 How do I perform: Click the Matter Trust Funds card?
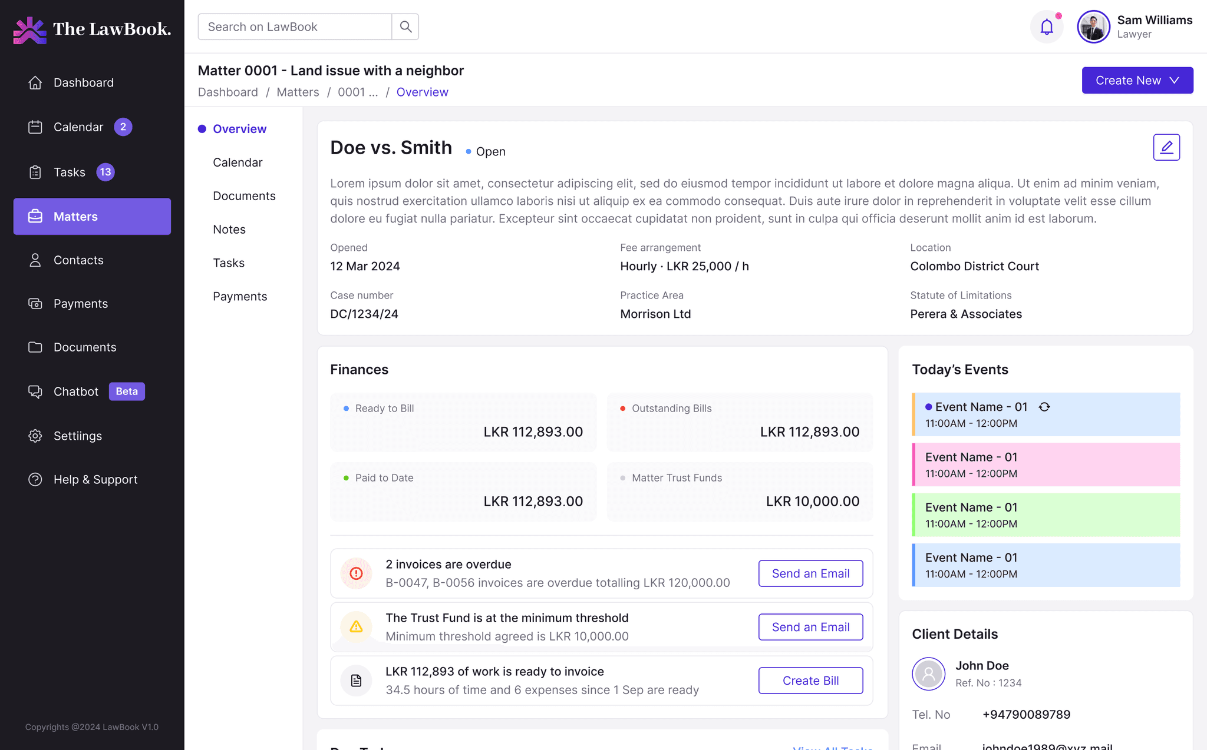(x=740, y=492)
